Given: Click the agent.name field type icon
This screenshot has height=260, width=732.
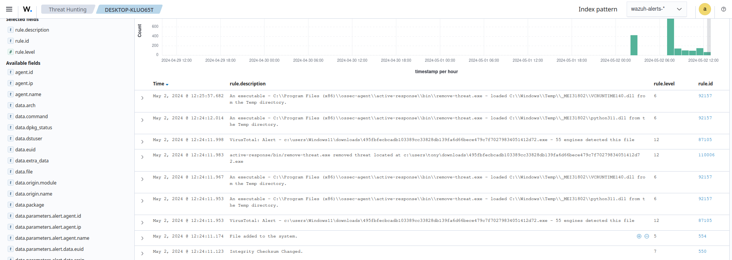Looking at the screenshot, I should (x=11, y=94).
